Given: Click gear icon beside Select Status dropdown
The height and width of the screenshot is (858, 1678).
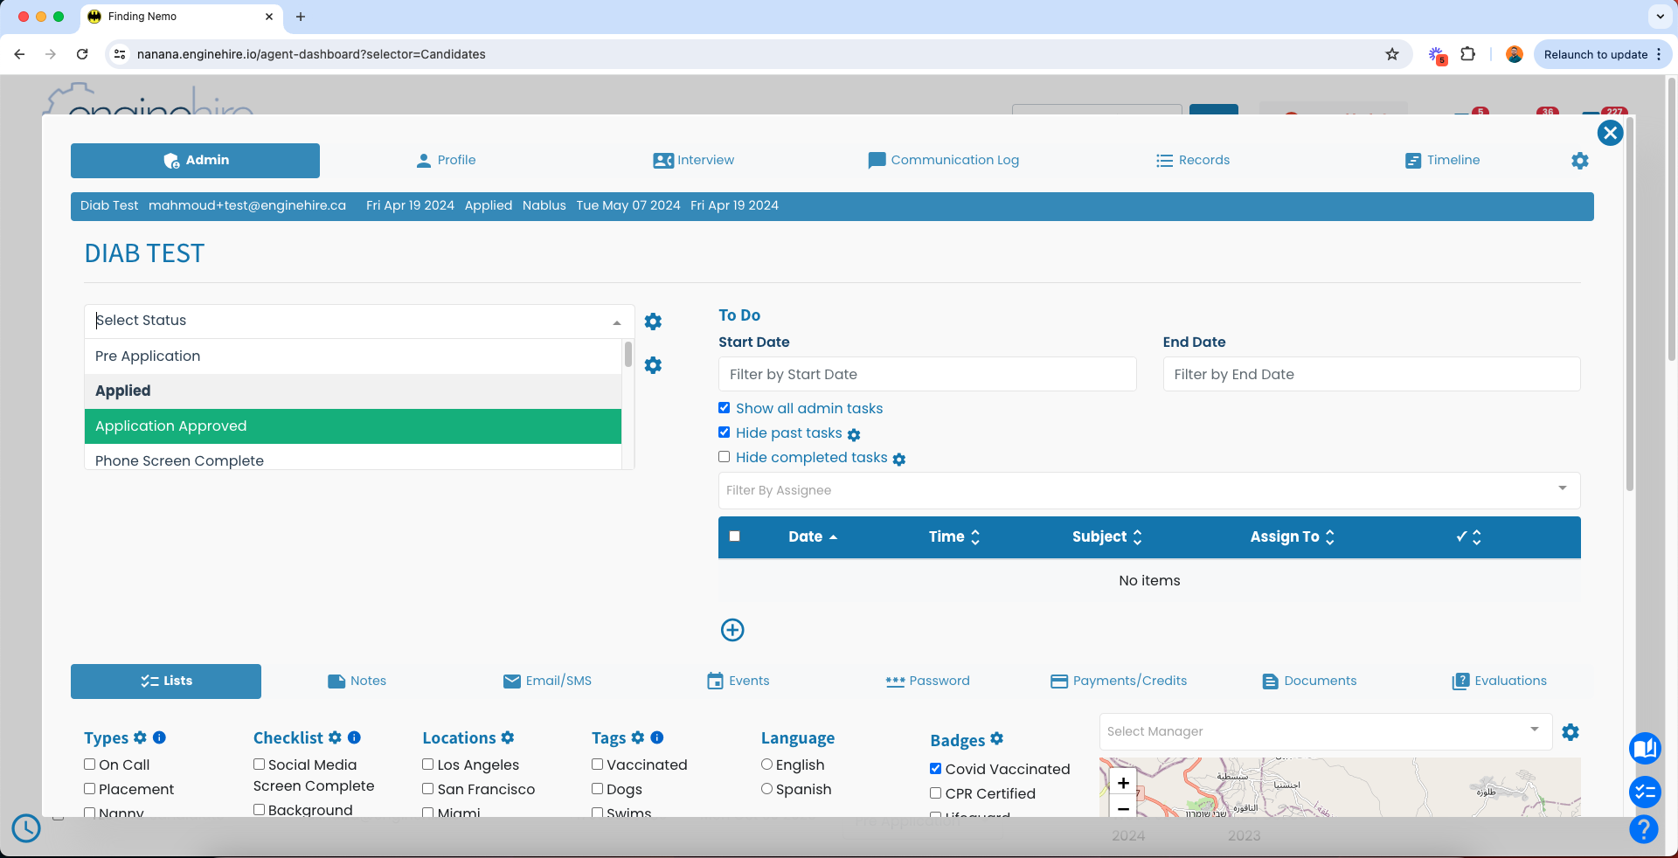Looking at the screenshot, I should [653, 322].
